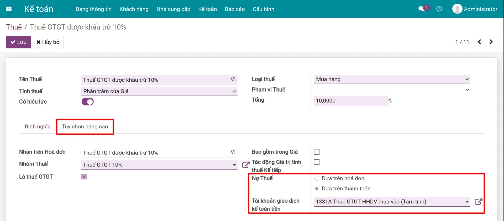
Task: Select Dựa trên hoá đơn radio option
Action: click(x=317, y=178)
